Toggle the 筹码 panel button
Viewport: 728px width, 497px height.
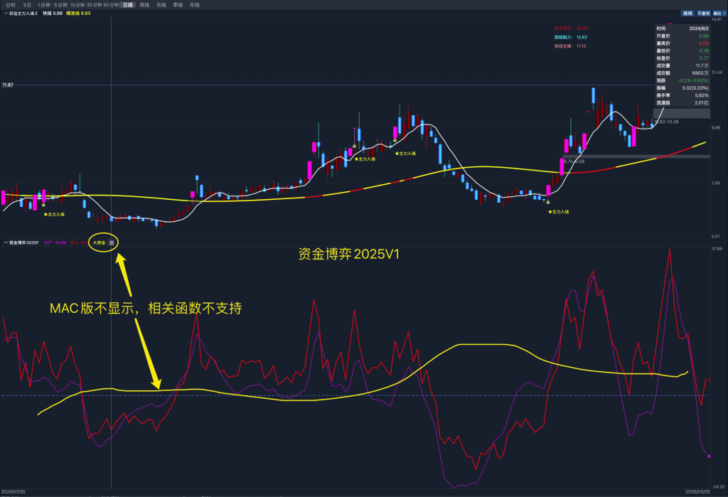[717, 14]
